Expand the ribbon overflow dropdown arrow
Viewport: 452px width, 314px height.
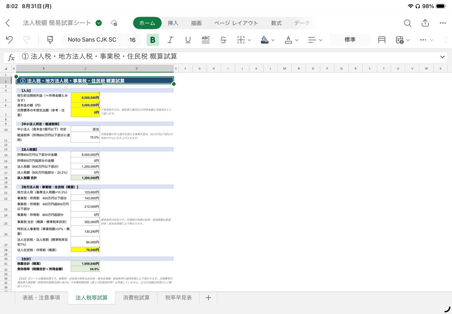[x=432, y=40]
